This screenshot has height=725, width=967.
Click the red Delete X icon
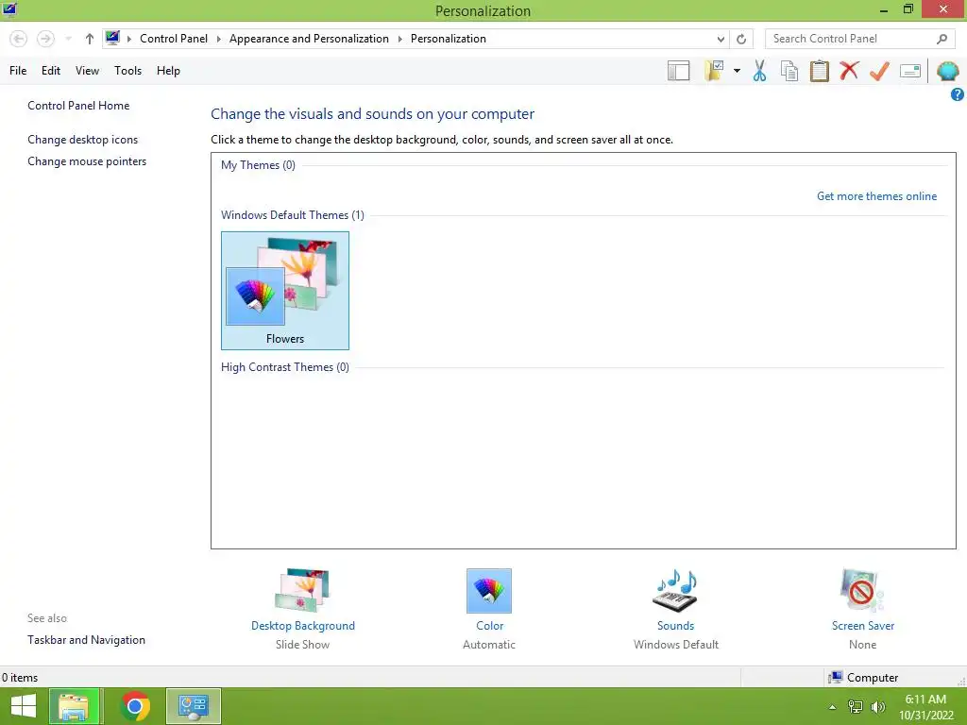click(x=849, y=70)
